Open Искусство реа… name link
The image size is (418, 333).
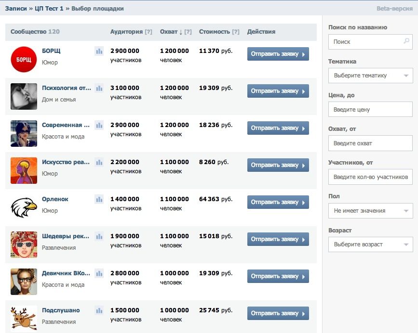(x=66, y=162)
